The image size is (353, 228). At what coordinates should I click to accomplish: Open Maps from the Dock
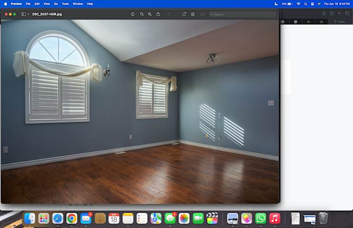[x=156, y=219]
